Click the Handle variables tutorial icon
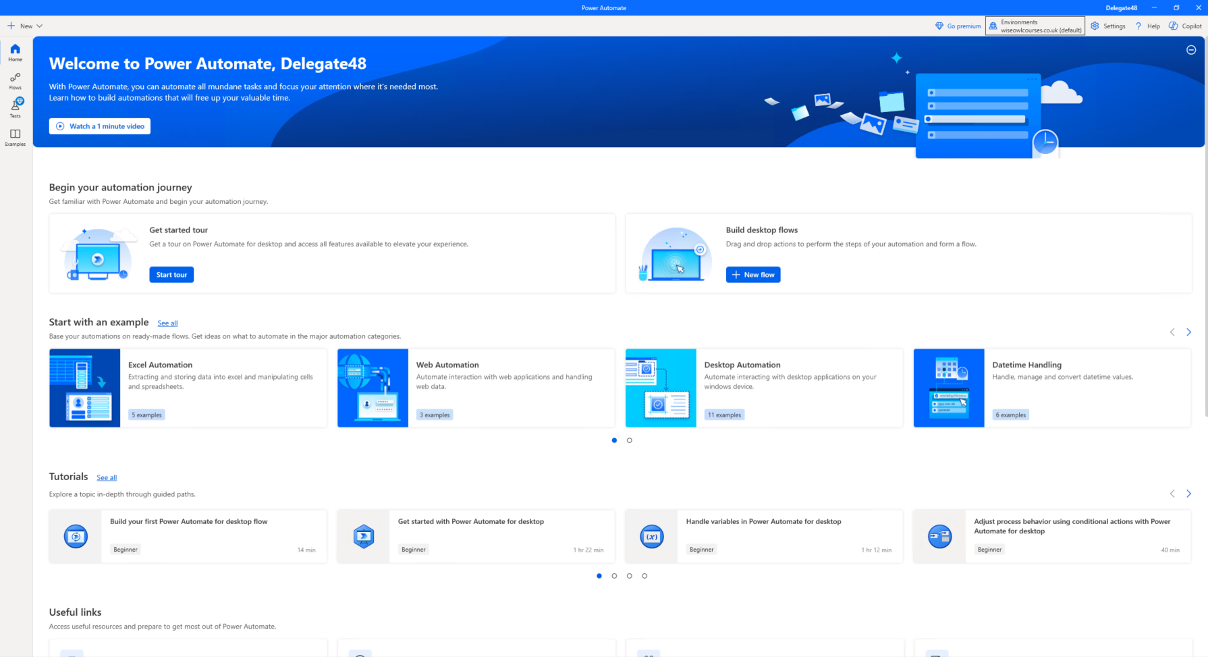This screenshot has height=657, width=1208. [x=652, y=536]
